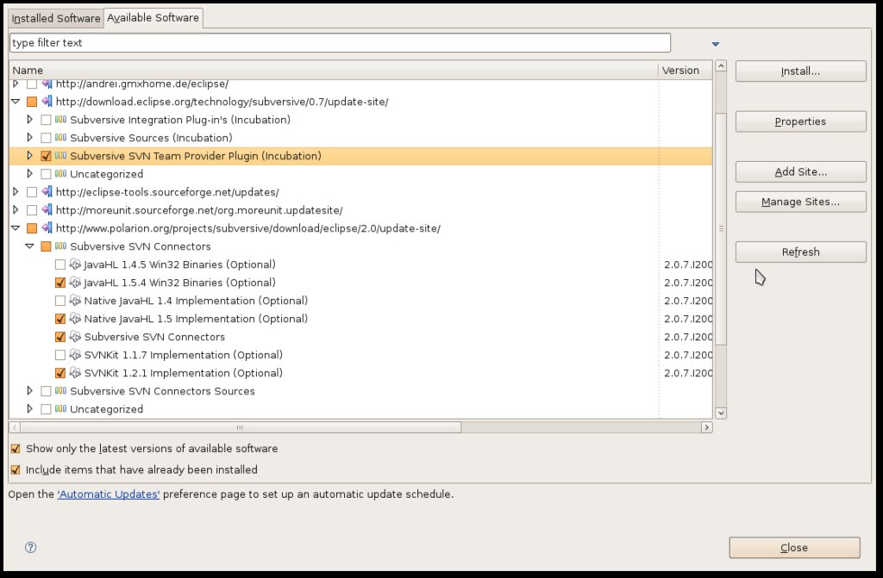Viewport: 883px width, 578px height.
Task: Open the 'Automatic Updates' preference link
Action: pyautogui.click(x=109, y=494)
